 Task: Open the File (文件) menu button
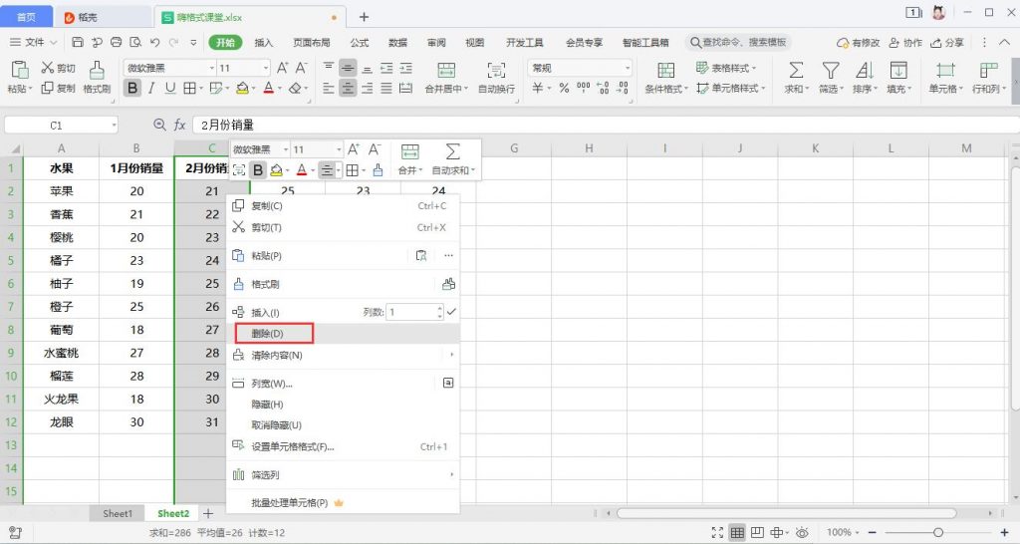click(33, 42)
